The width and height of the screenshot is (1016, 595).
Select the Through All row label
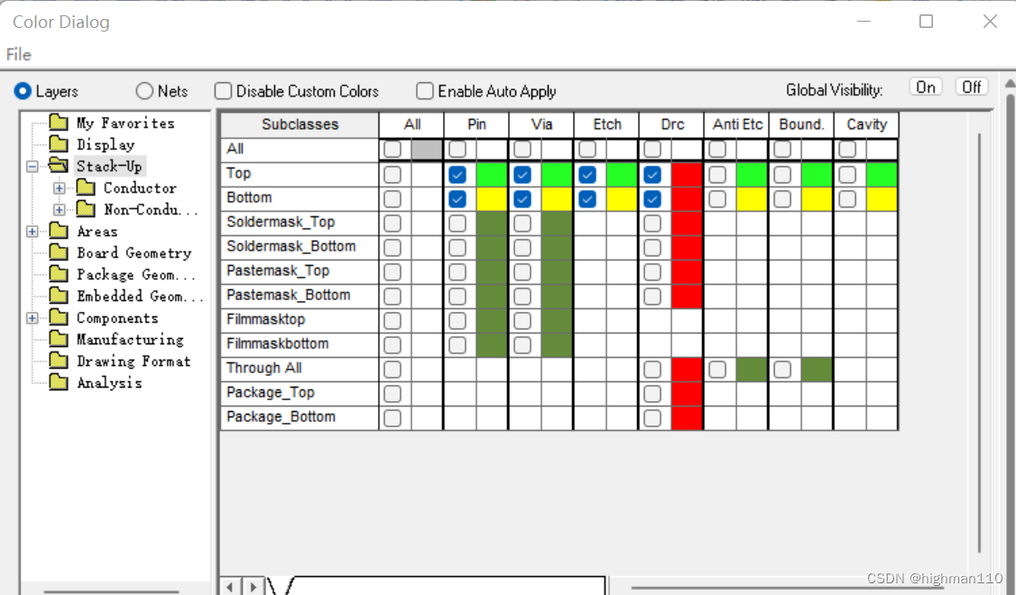pos(263,369)
